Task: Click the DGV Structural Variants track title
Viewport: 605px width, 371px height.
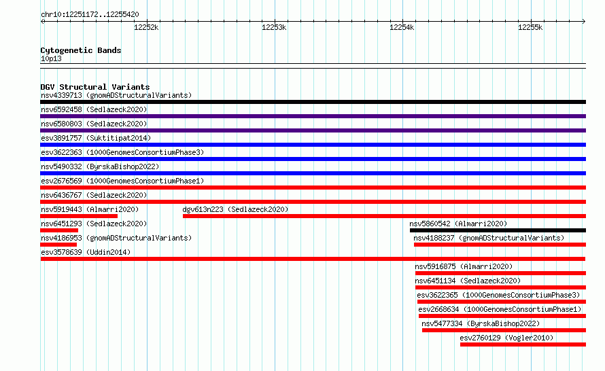Action: 95,87
